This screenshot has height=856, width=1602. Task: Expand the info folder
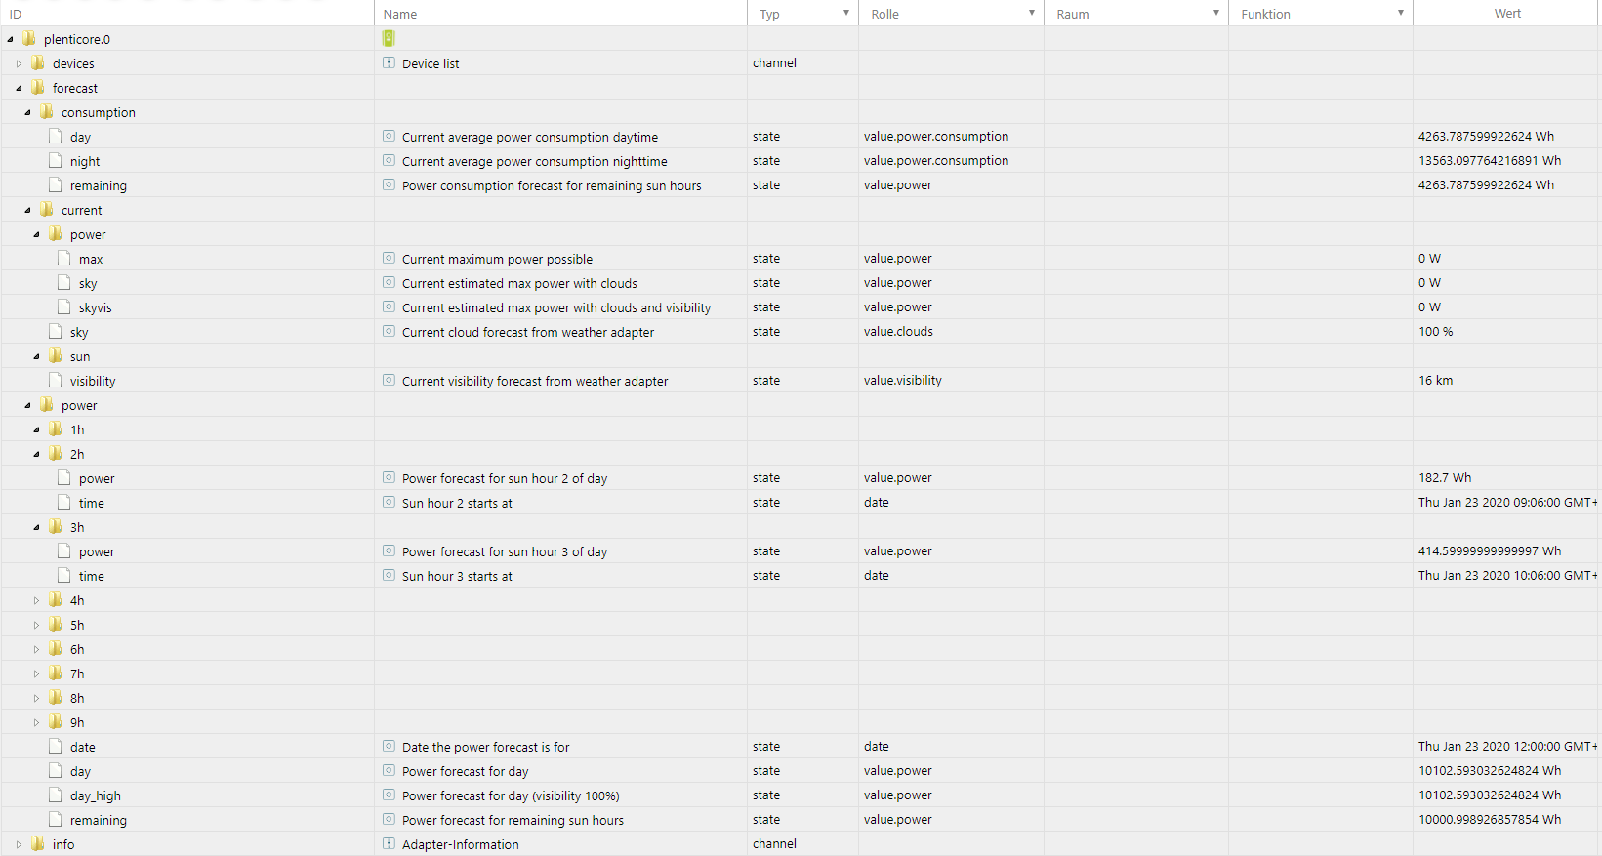click(x=19, y=844)
